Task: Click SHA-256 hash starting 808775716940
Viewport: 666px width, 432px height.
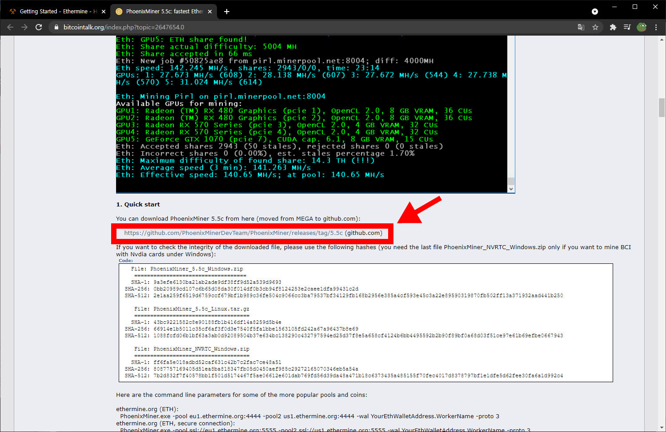Action: 256,369
